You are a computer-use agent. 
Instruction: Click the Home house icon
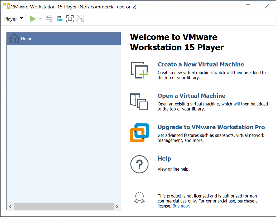[14, 38]
